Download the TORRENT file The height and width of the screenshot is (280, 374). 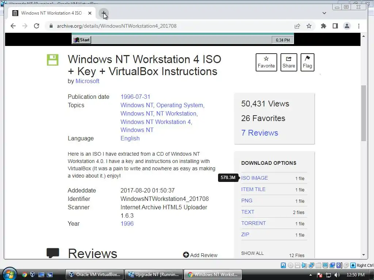pyautogui.click(x=253, y=223)
